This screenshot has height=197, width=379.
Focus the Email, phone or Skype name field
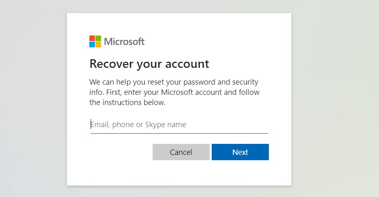pos(179,125)
